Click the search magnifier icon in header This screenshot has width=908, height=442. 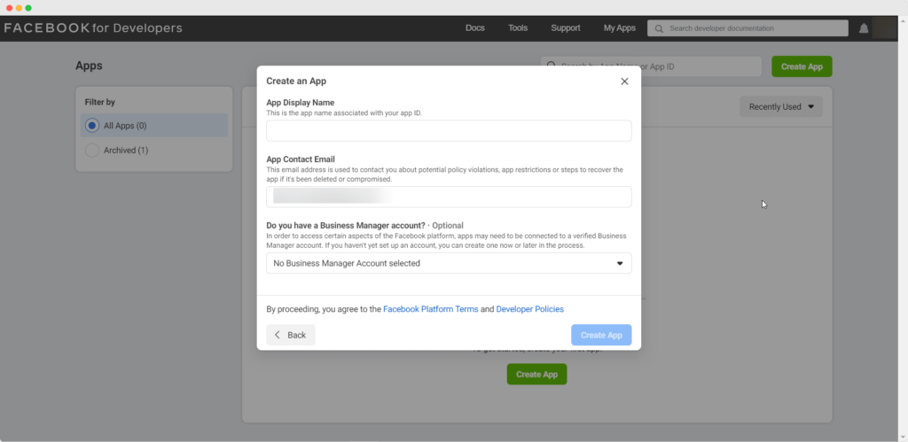coord(659,28)
